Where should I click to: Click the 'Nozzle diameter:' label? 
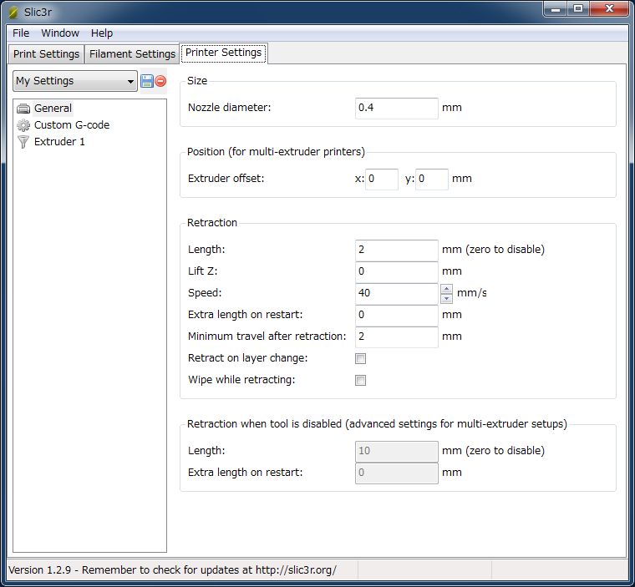(229, 108)
